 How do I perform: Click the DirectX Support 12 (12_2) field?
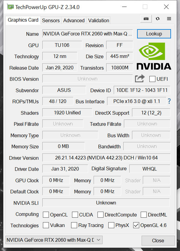(x=151, y=113)
